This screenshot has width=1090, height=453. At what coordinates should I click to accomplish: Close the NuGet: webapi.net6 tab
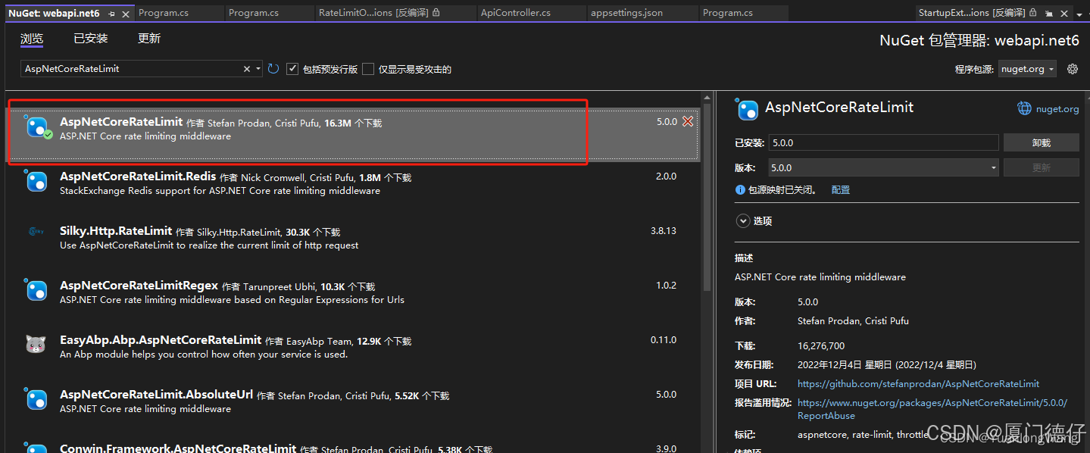[126, 14]
